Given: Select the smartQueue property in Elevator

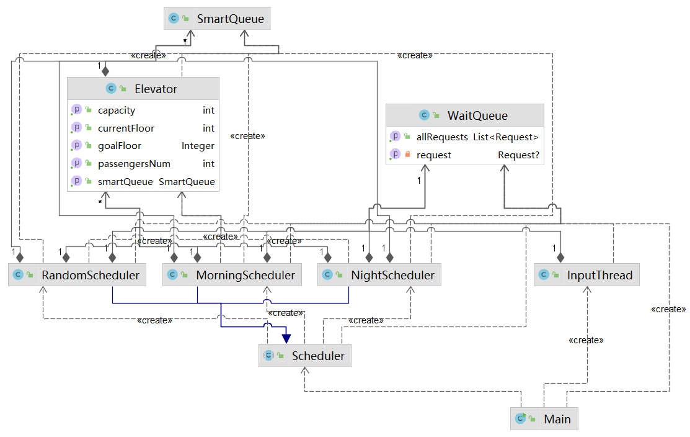Looking at the screenshot, I should coord(143,181).
